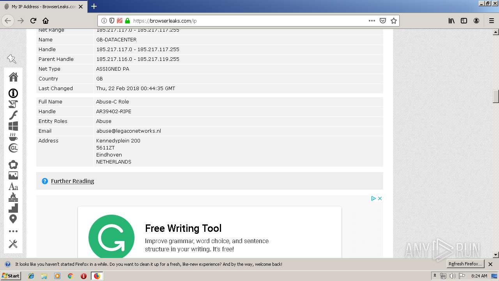Viewport: 499px width, 281px height.
Task: Click the Abuse-C Role full name value
Action: (113, 102)
